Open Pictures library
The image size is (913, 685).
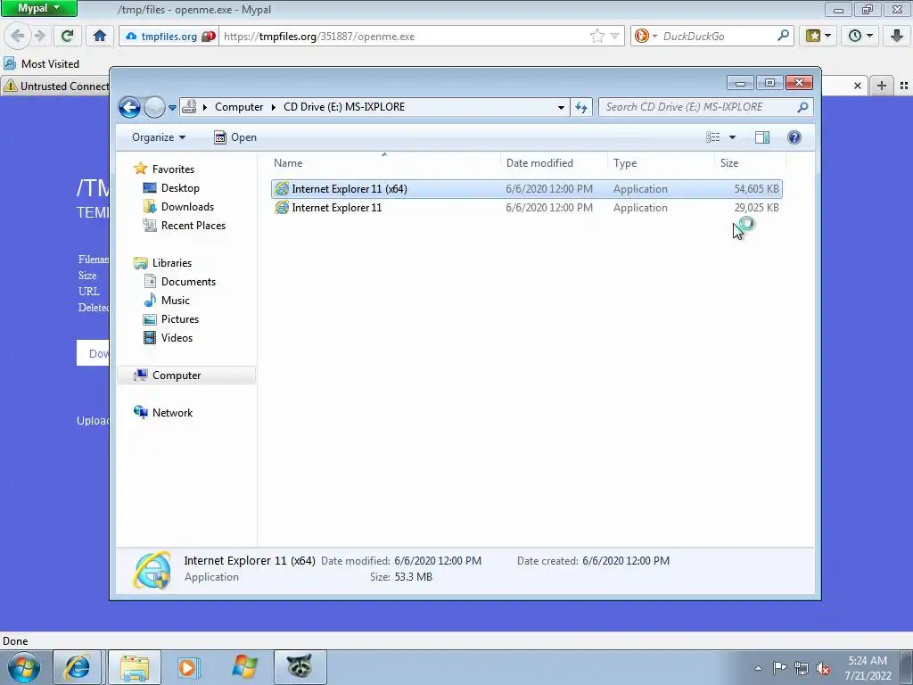click(179, 319)
